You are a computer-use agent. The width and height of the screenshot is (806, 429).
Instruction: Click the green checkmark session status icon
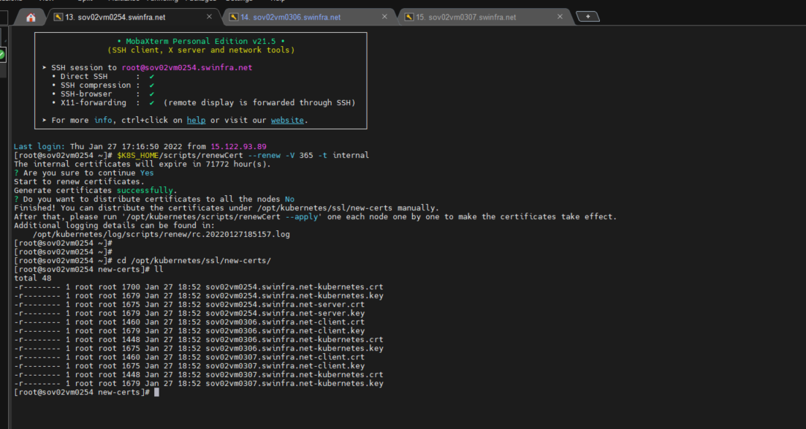[2, 54]
